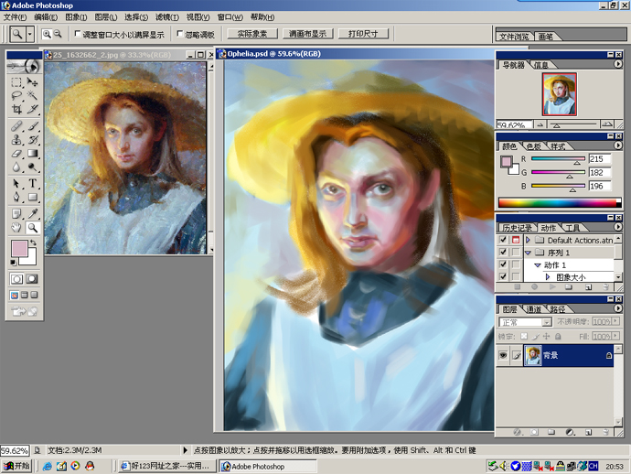Select the Type (T) tool
Viewport: 631px width, 474px height.
(x=32, y=184)
